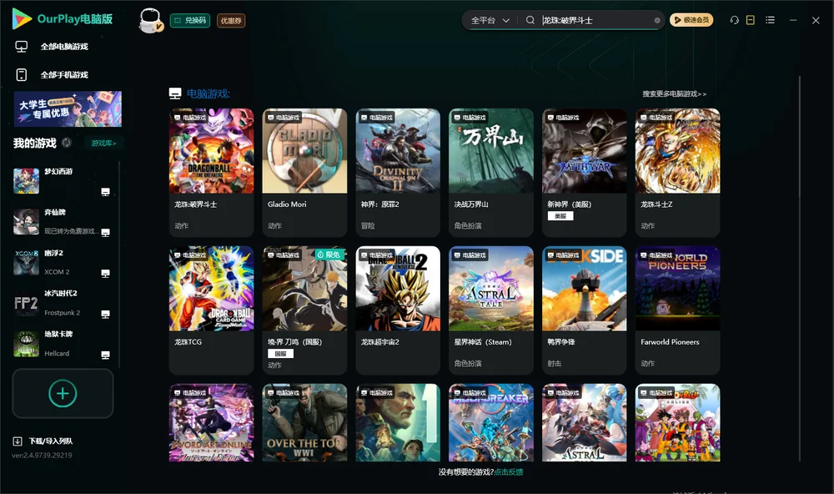Expand the 全平台 platform dropdown

pyautogui.click(x=490, y=20)
